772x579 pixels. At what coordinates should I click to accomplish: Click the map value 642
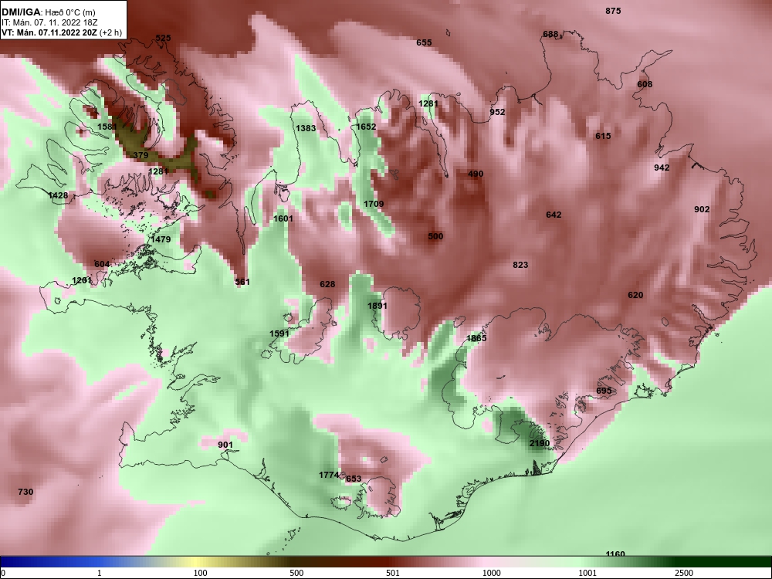pos(554,215)
